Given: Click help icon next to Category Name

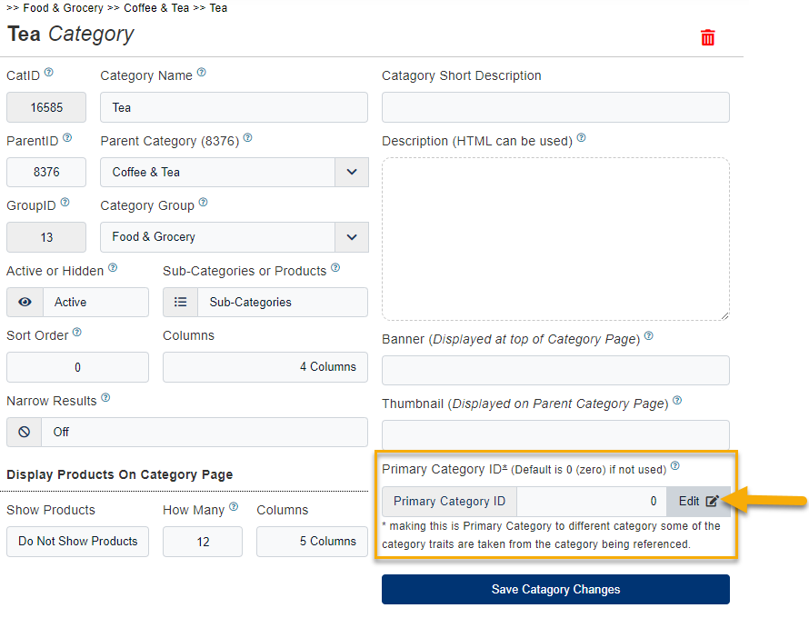Looking at the screenshot, I should pos(201,73).
